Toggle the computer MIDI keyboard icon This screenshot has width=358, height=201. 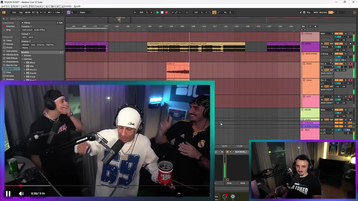(x=304, y=12)
